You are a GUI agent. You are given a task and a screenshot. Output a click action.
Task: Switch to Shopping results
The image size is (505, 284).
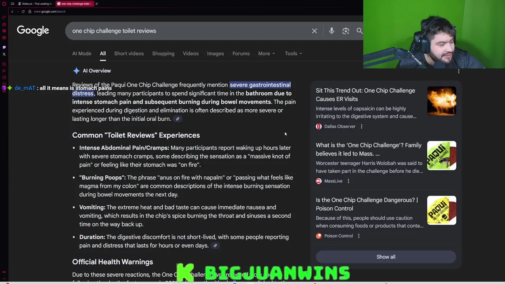click(163, 54)
